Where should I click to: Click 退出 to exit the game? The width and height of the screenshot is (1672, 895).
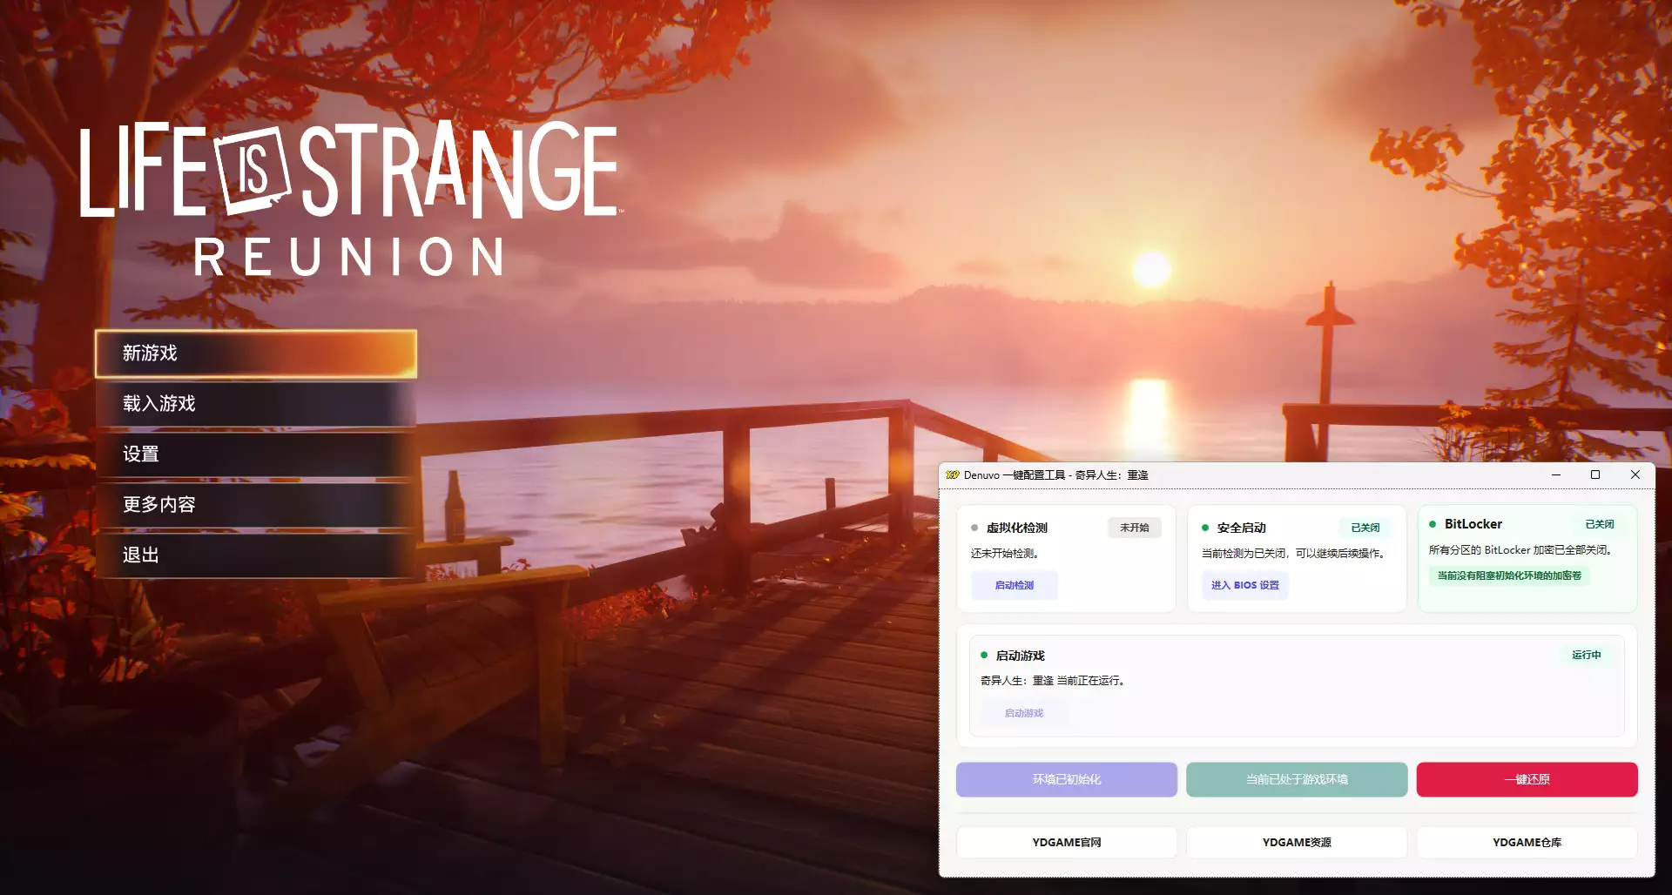(255, 555)
